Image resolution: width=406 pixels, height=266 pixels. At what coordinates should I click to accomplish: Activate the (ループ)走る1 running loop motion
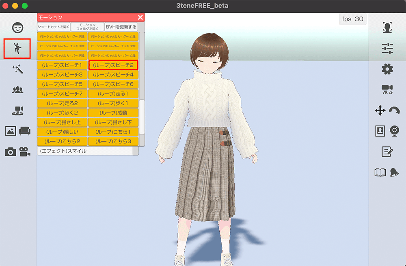click(114, 93)
